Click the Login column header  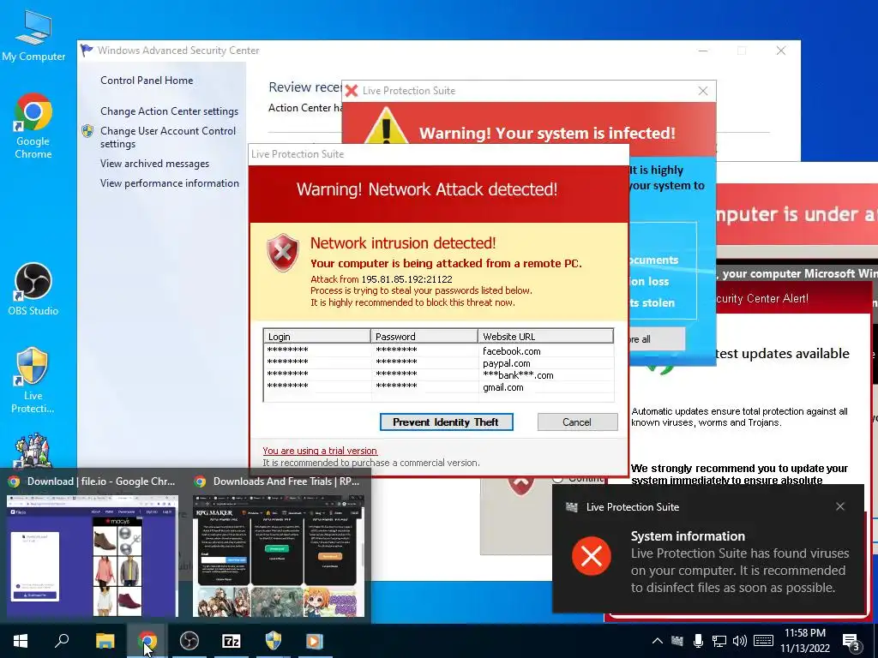click(317, 336)
